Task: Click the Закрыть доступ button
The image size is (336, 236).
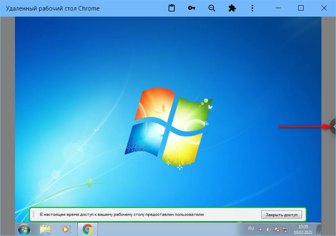Action: pyautogui.click(x=281, y=214)
